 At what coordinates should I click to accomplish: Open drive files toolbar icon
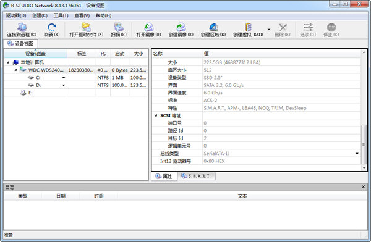point(87,27)
